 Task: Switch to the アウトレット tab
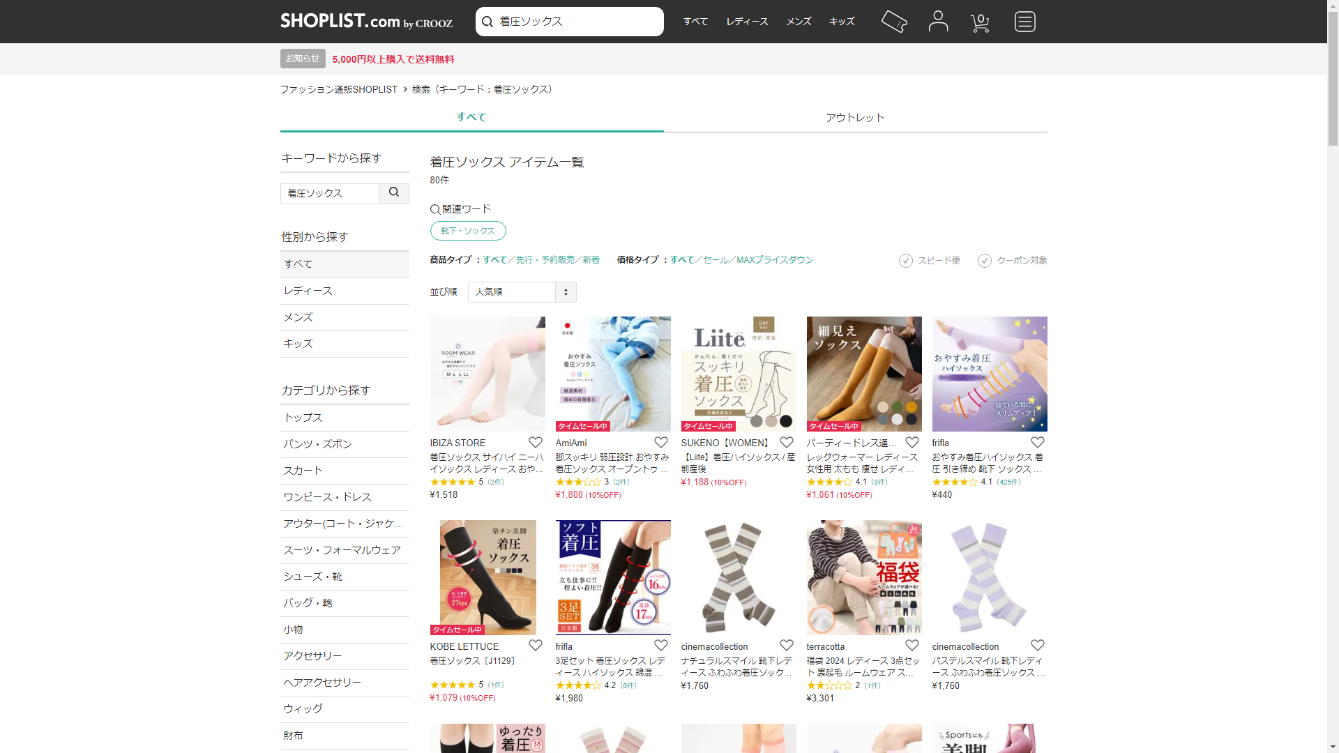tap(855, 118)
